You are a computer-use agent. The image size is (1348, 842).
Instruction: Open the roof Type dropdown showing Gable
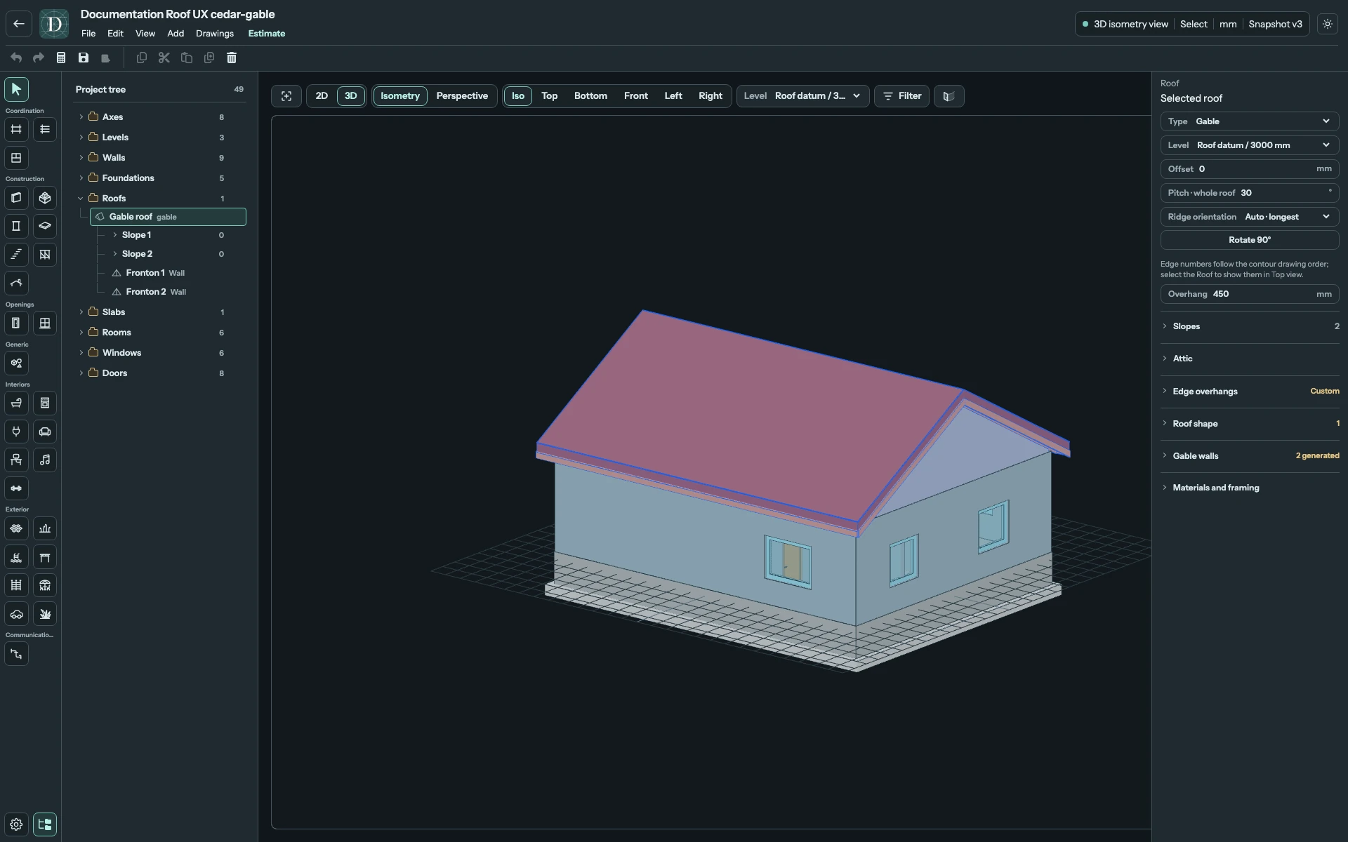(x=1249, y=121)
